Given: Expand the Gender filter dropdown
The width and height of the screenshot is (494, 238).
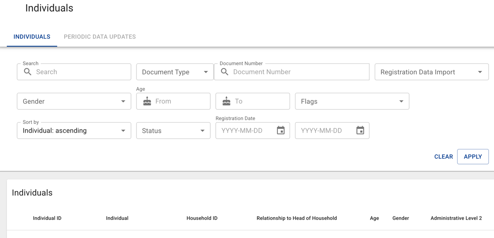Looking at the screenshot, I should click(74, 101).
